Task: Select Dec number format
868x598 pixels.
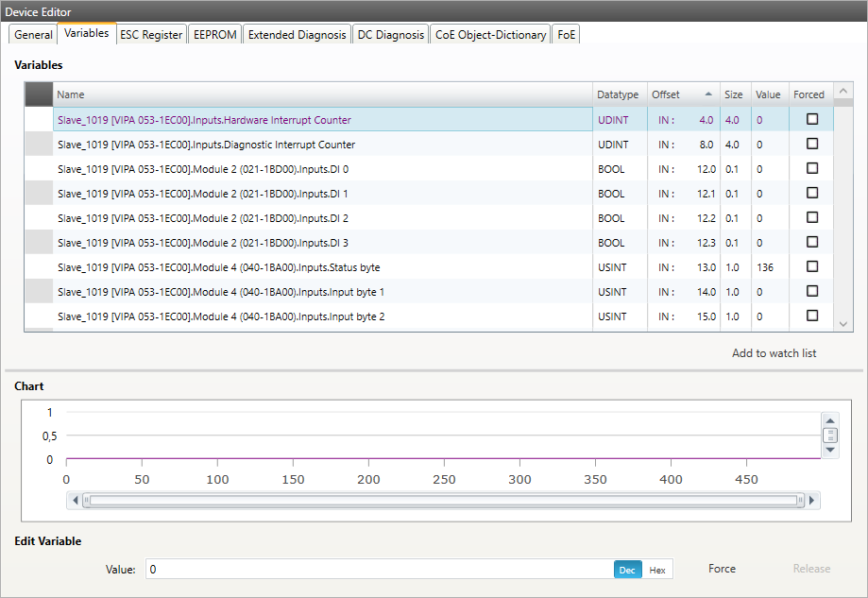Action: click(626, 570)
